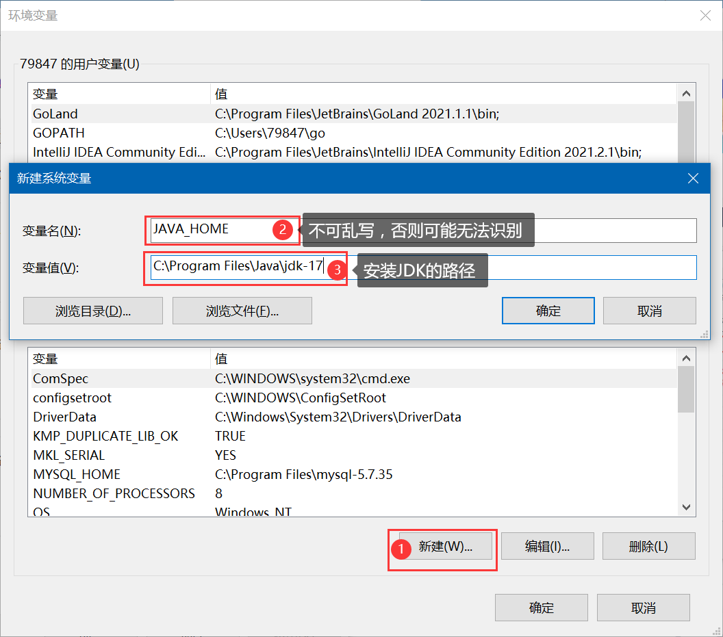The width and height of the screenshot is (723, 637).
Task: Confirm new system variable with 确定
Action: (x=548, y=311)
